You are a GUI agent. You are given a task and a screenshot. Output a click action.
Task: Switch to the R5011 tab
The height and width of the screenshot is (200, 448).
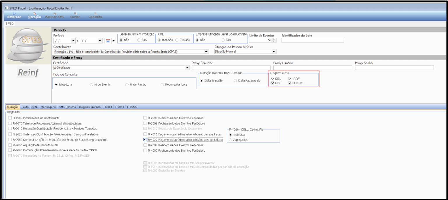[x=120, y=107]
